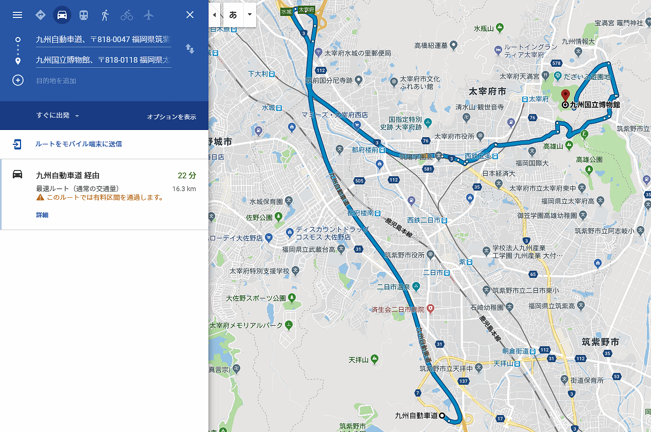Swap origin and destination arrows

click(190, 49)
